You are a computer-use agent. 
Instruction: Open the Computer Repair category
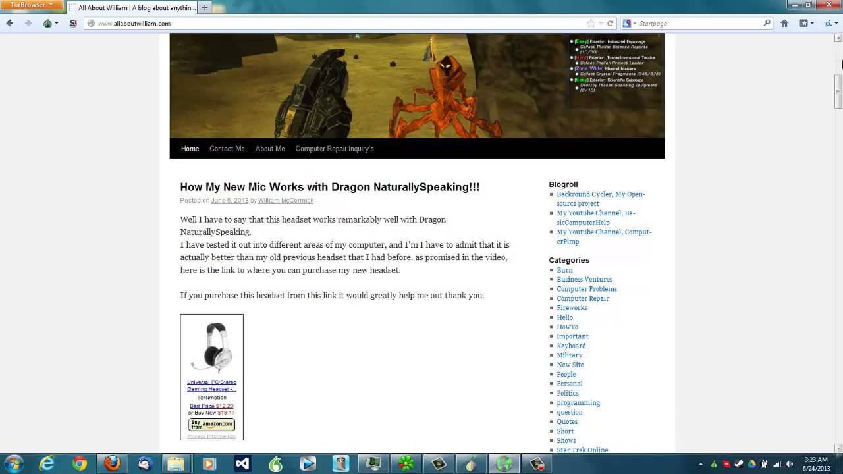583,298
